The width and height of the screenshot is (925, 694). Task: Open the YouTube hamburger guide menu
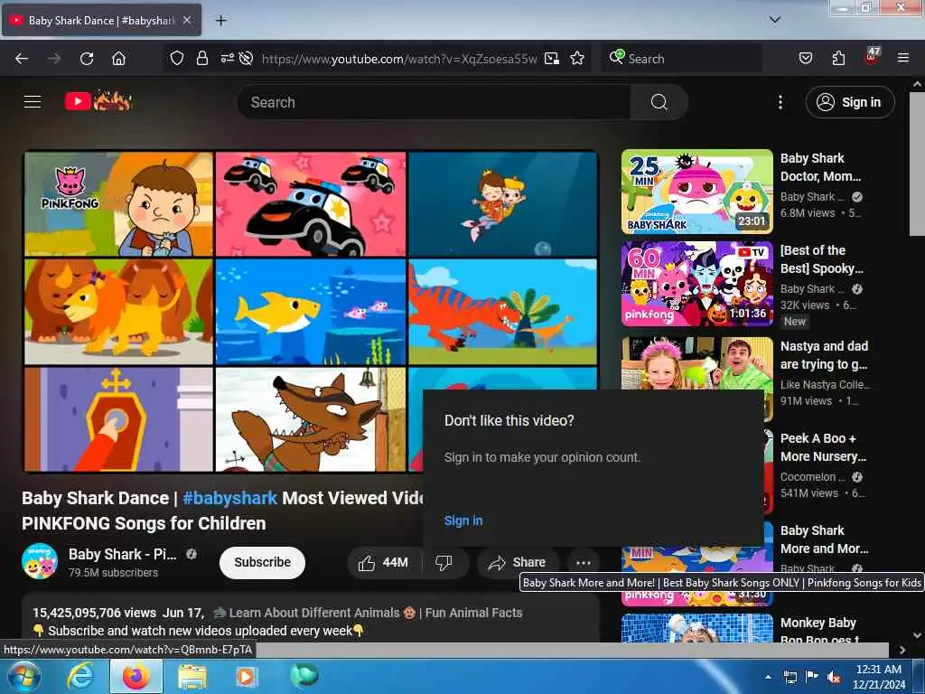(x=33, y=101)
